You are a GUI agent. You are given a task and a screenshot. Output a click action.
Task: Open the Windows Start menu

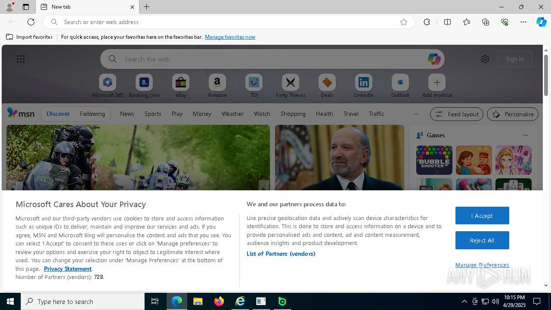(x=10, y=301)
